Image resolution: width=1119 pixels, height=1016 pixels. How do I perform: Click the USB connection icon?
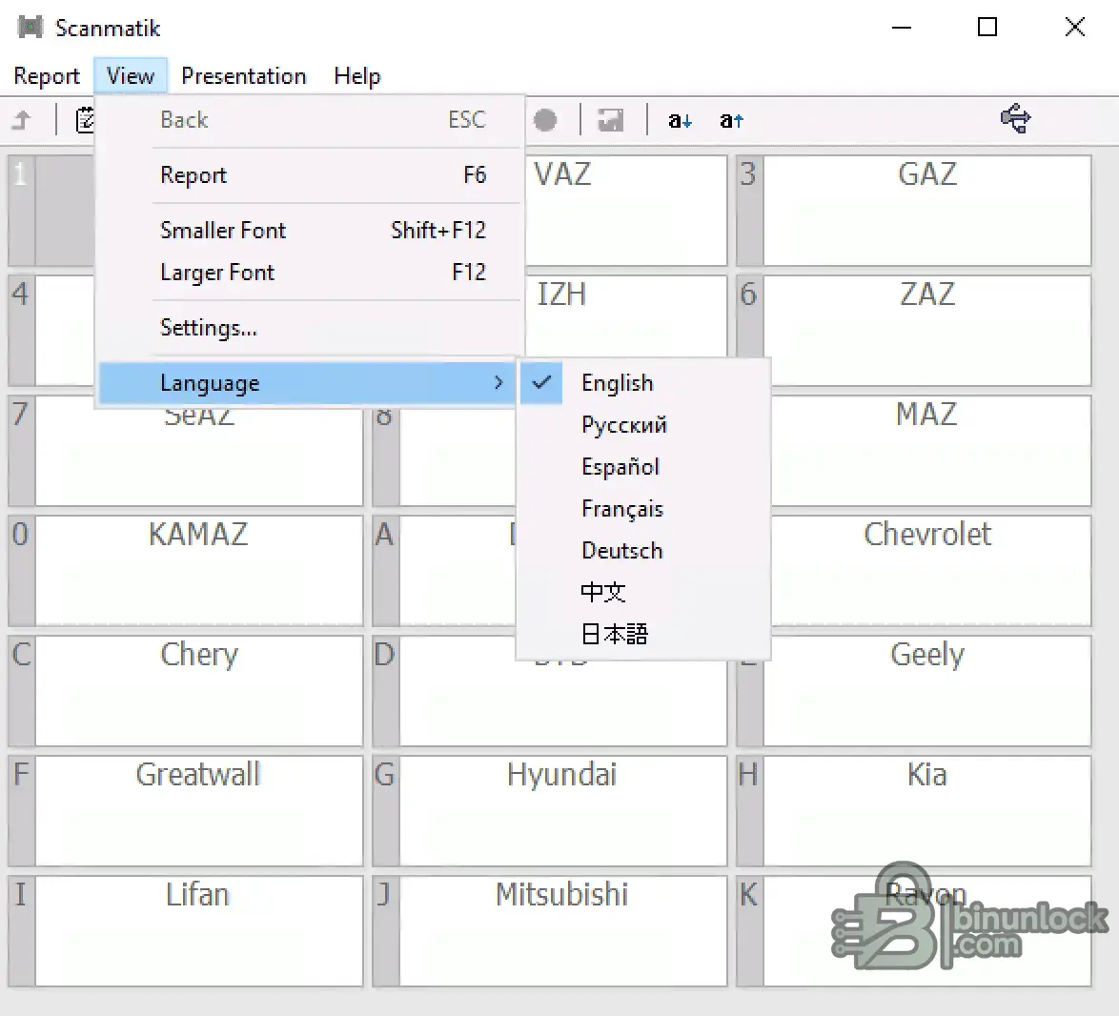[x=1015, y=118]
